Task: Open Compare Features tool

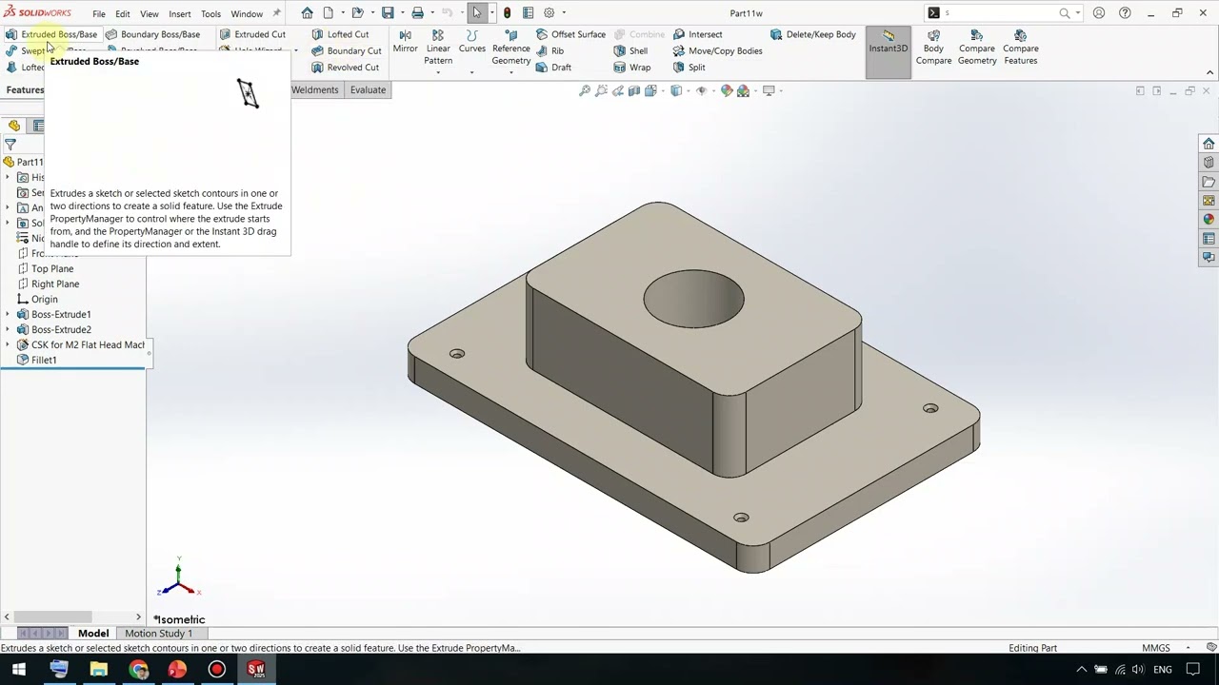Action: [1021, 48]
